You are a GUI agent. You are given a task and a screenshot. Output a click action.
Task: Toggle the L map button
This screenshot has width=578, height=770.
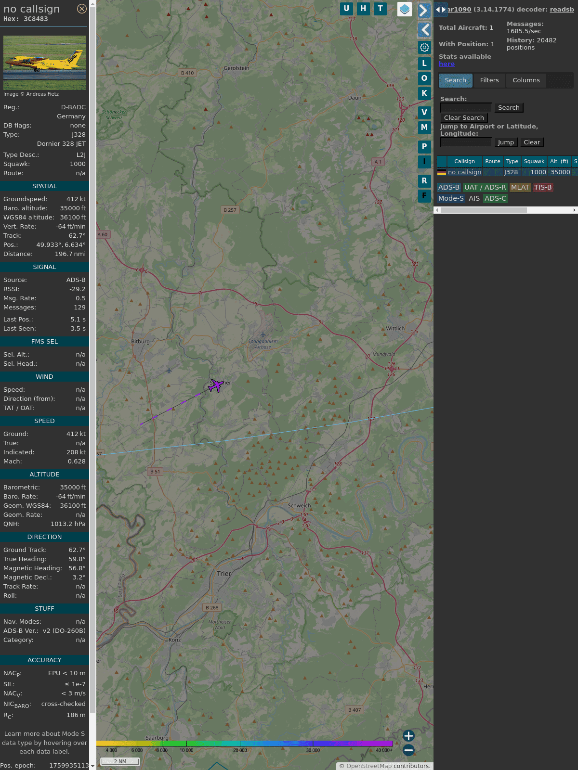click(x=424, y=64)
